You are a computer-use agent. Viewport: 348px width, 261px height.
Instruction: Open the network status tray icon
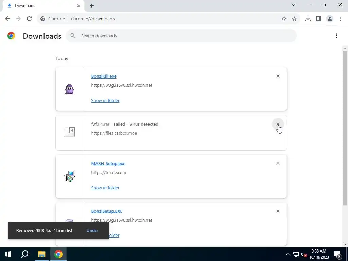[x=296, y=254]
